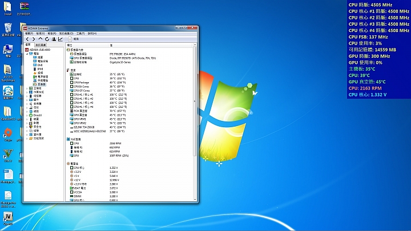Expand the Multimedia tree node
Screen dimensions: 411x231
click(x=27, y=104)
